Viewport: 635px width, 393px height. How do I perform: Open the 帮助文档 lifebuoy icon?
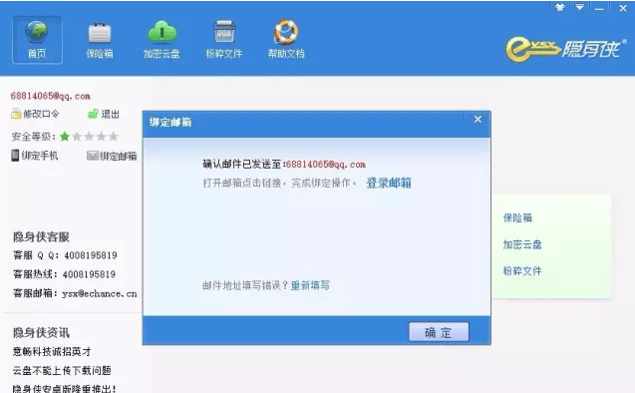(x=286, y=32)
